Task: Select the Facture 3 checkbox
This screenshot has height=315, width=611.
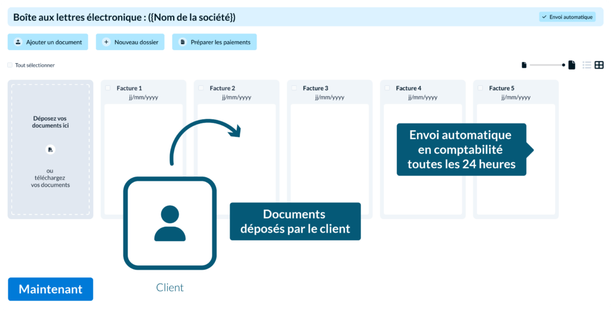Action: [x=294, y=88]
